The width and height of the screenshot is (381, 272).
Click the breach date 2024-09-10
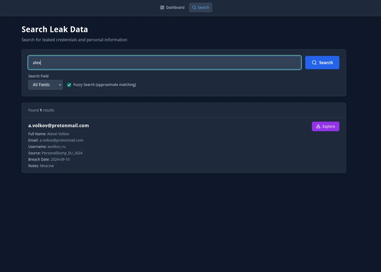60,159
